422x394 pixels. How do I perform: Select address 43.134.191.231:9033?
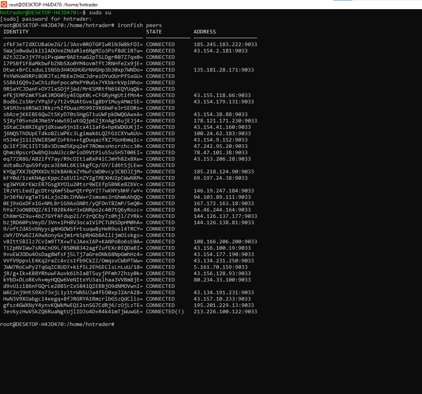click(224, 293)
